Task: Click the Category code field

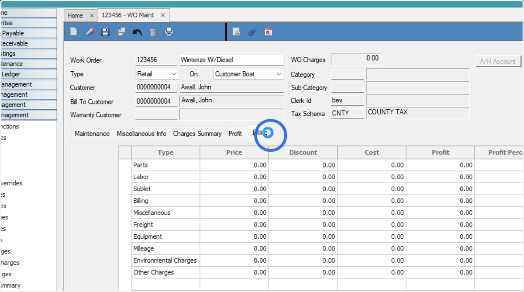Action: (x=348, y=74)
